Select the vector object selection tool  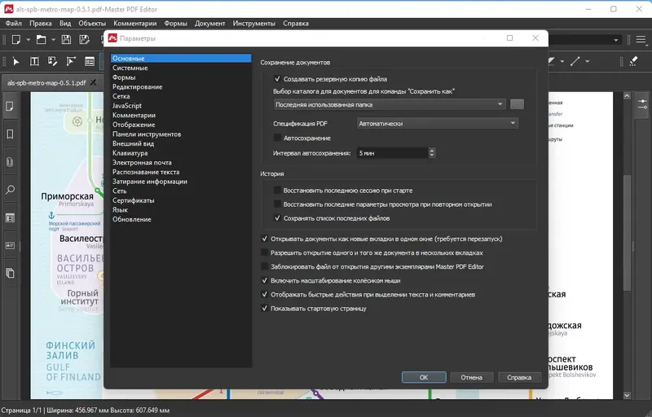click(x=71, y=61)
